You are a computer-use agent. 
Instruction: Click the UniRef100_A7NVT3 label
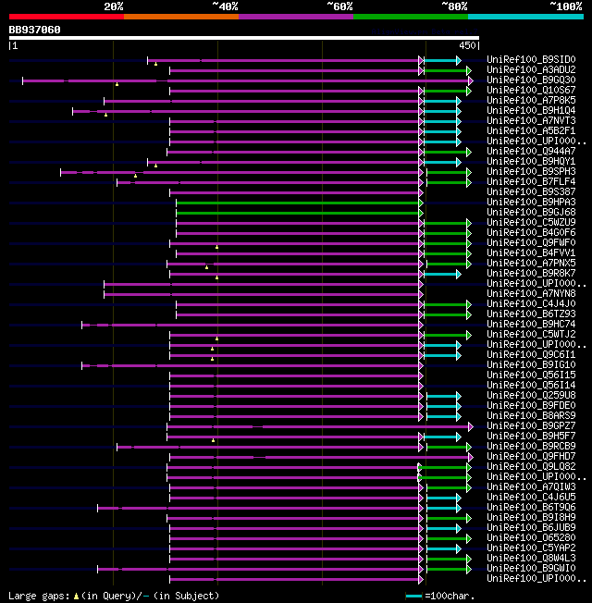(x=531, y=121)
